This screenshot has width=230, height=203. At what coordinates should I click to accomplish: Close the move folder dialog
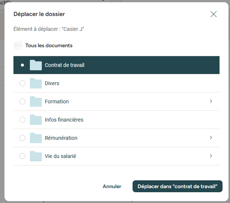214,14
